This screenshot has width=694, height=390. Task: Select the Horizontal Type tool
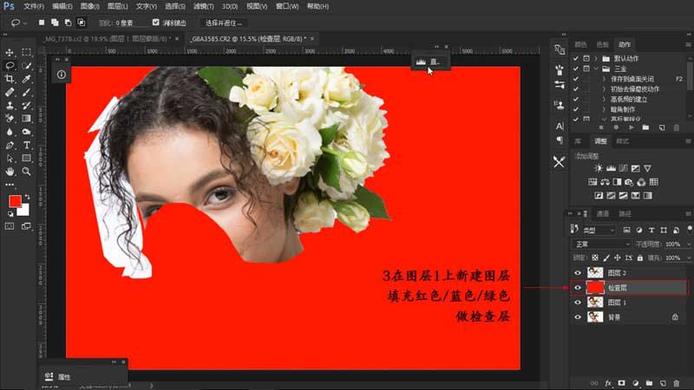(27, 145)
